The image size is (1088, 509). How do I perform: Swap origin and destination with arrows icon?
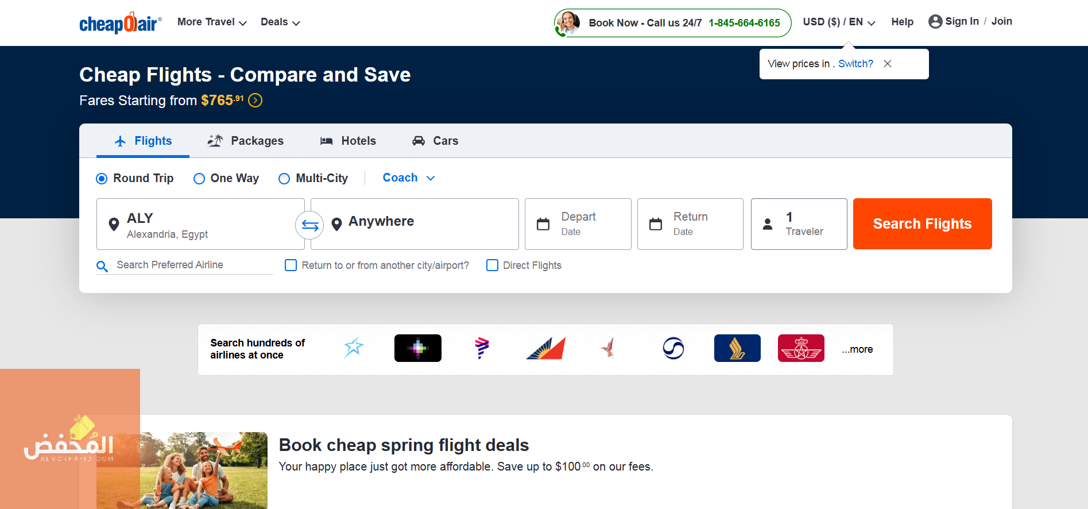click(309, 225)
